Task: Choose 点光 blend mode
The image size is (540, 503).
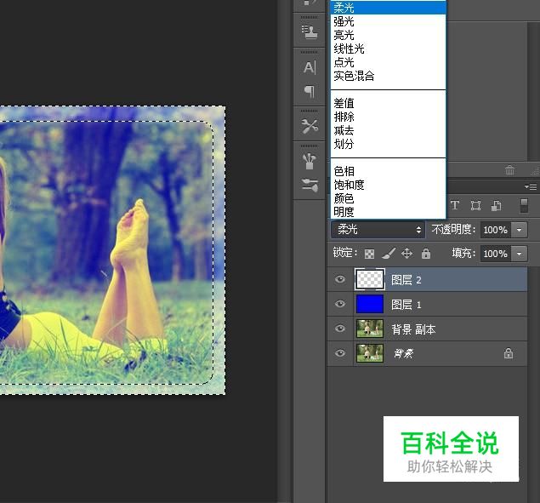Action: [x=388, y=62]
